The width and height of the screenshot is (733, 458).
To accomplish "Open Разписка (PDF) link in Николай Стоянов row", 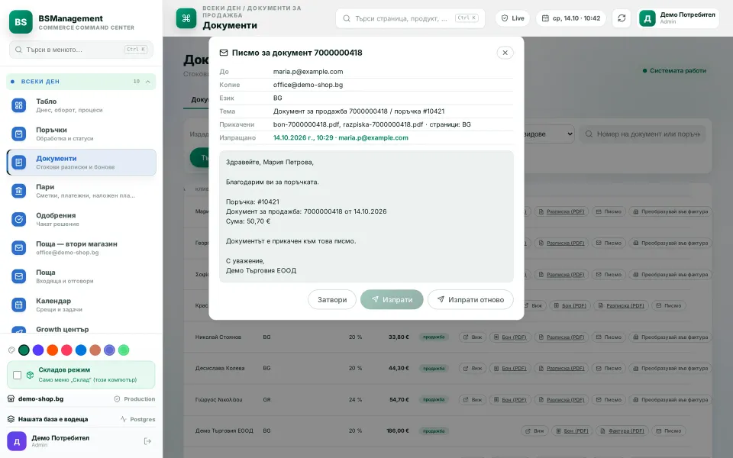I will pos(560,337).
